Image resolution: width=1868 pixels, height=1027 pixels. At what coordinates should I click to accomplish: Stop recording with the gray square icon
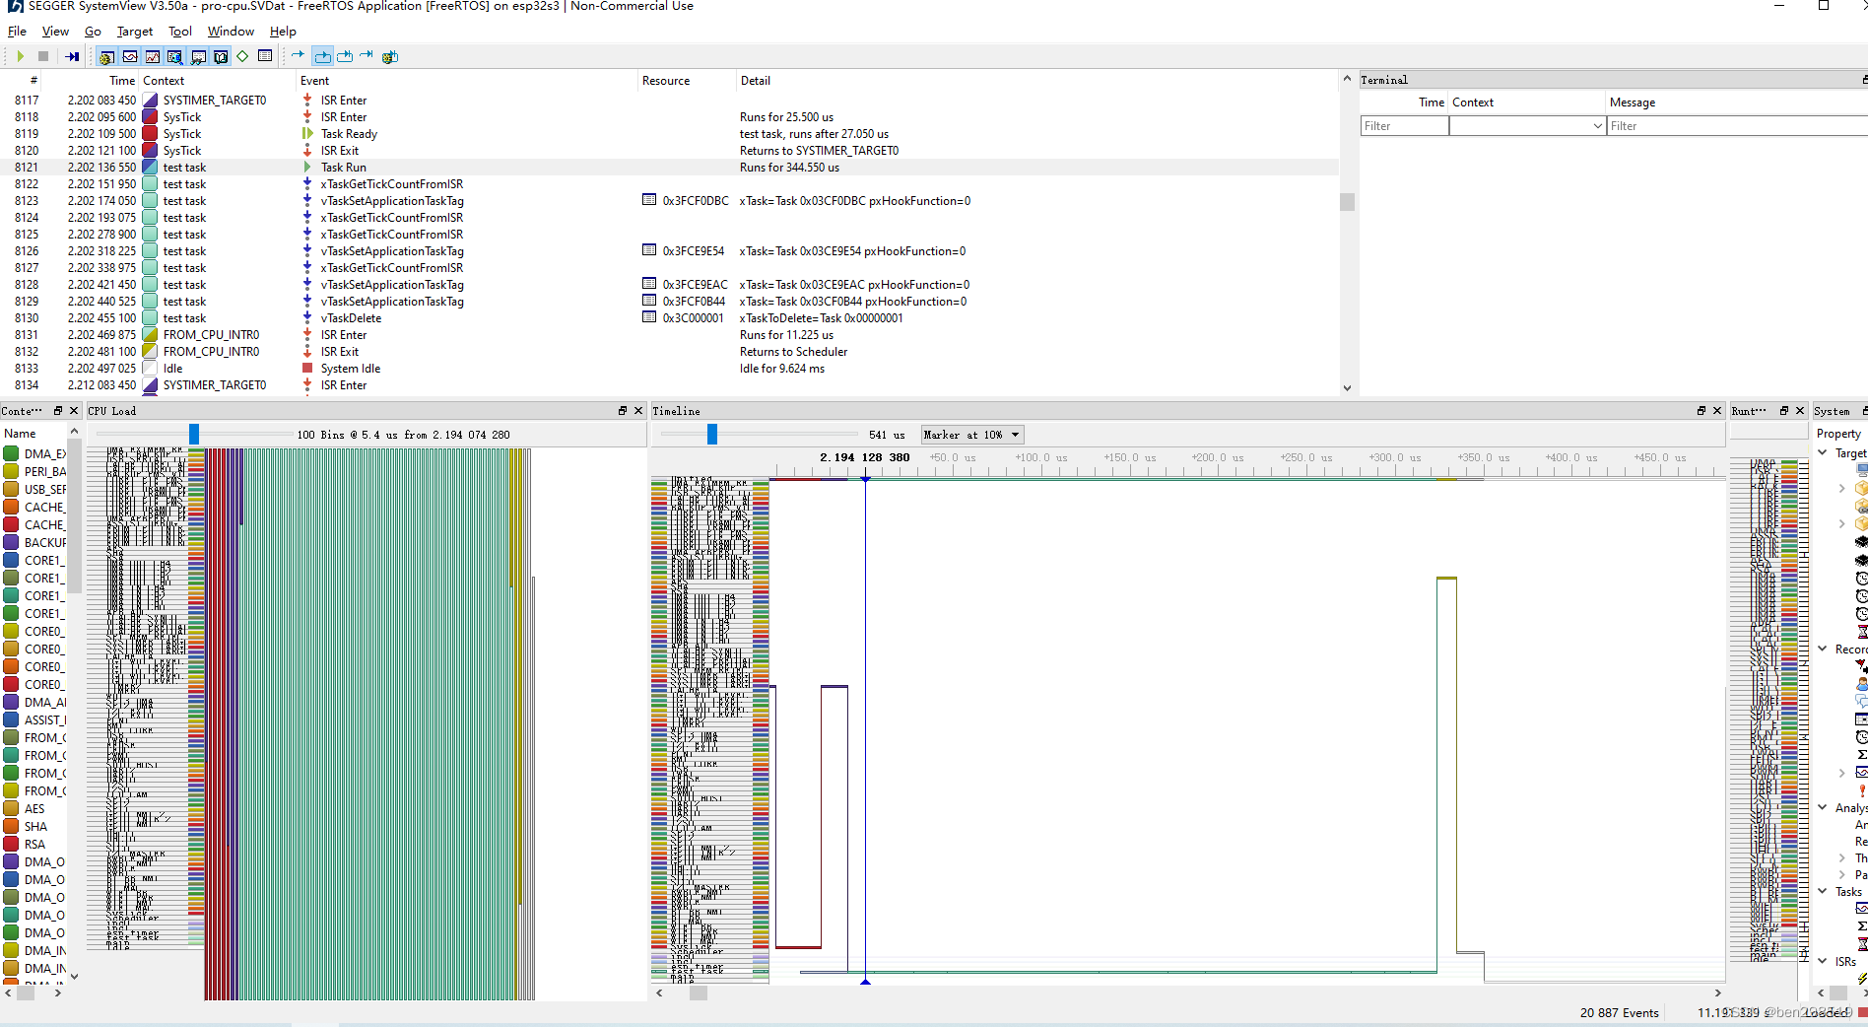pyautogui.click(x=43, y=56)
